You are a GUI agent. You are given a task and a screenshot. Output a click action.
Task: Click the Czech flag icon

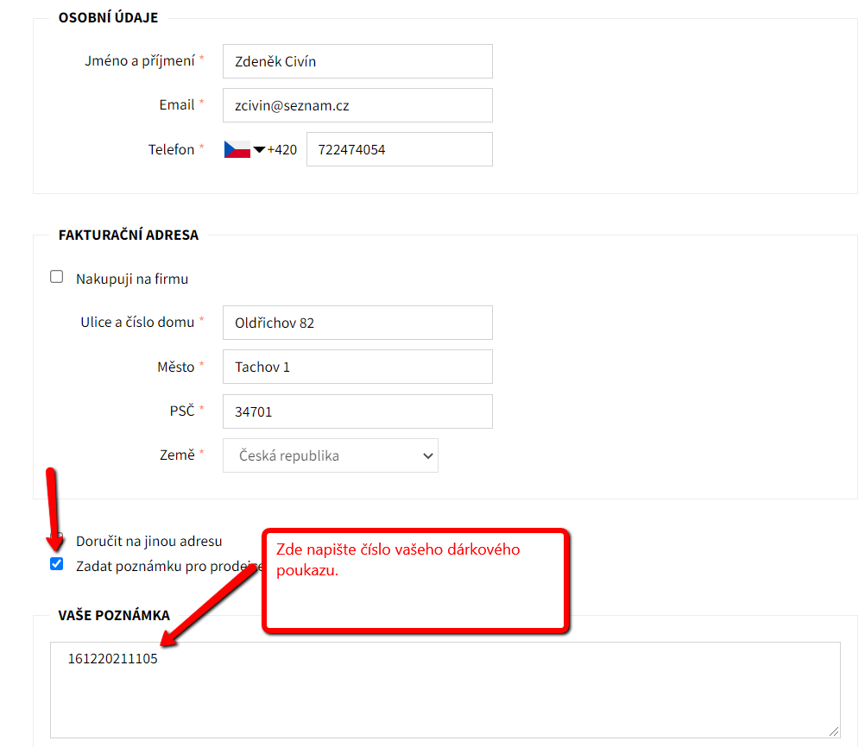pos(237,149)
